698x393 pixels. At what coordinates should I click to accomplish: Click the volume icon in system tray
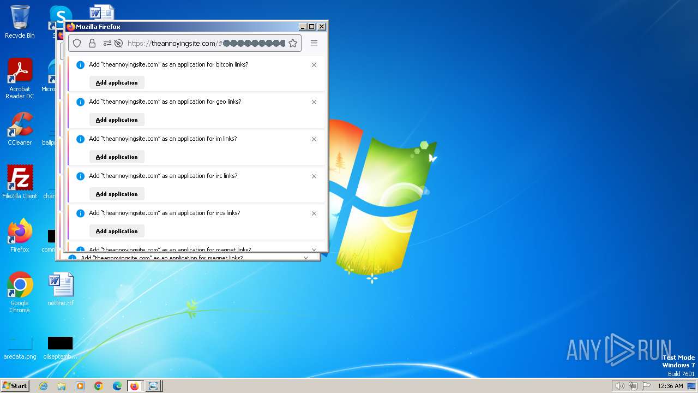(x=619, y=386)
